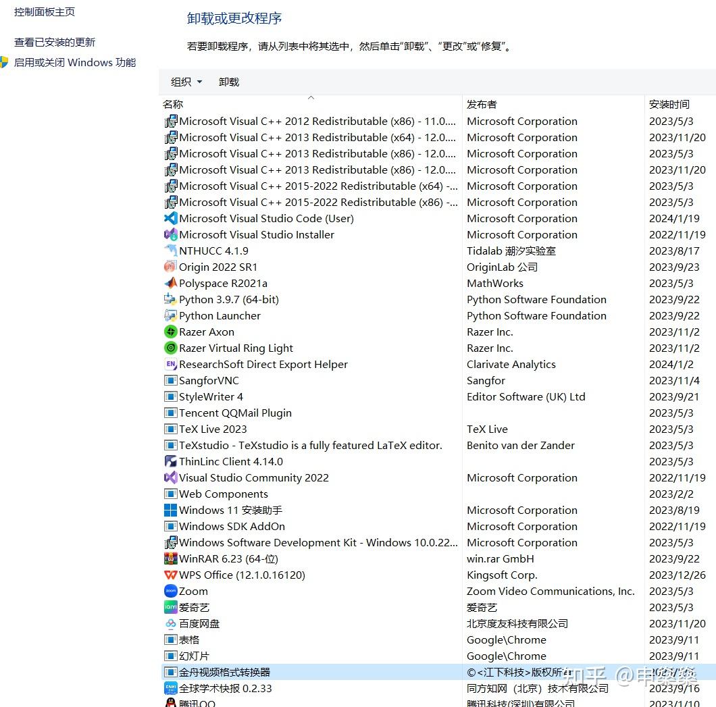Select the TeXstudio editor icon

pos(170,445)
